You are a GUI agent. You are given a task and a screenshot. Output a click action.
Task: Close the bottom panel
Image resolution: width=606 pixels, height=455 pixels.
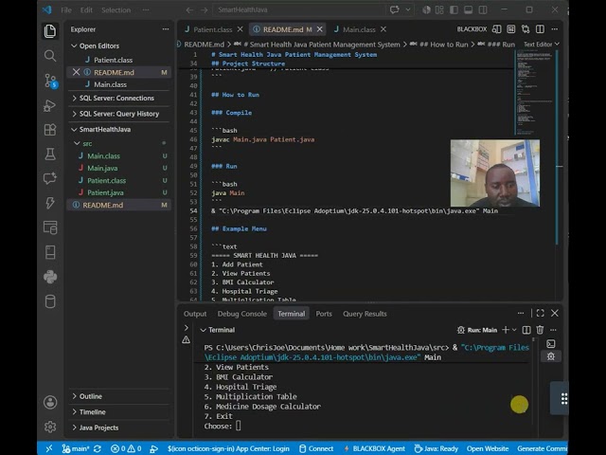[x=555, y=313]
